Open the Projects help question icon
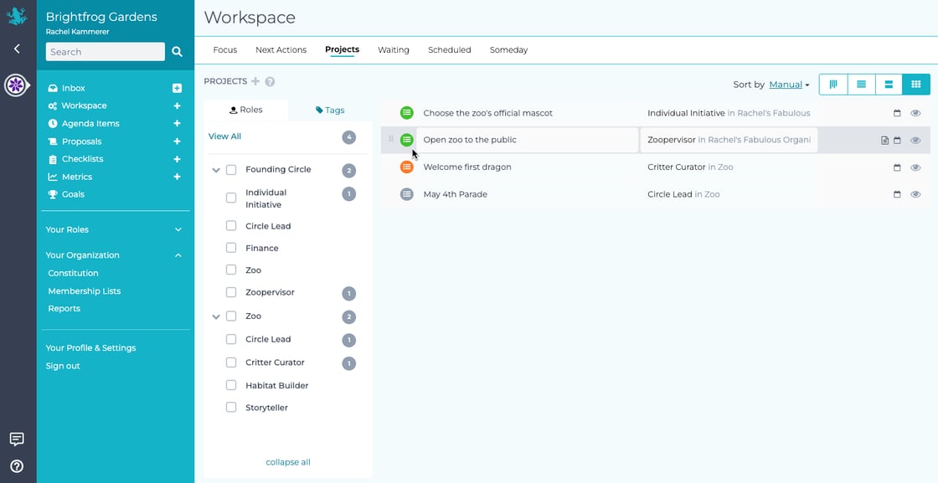 tap(270, 82)
